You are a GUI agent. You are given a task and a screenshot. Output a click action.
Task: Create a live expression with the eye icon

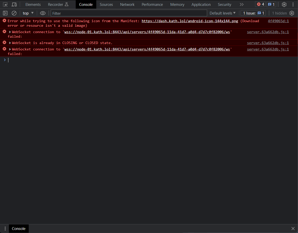(x=43, y=13)
